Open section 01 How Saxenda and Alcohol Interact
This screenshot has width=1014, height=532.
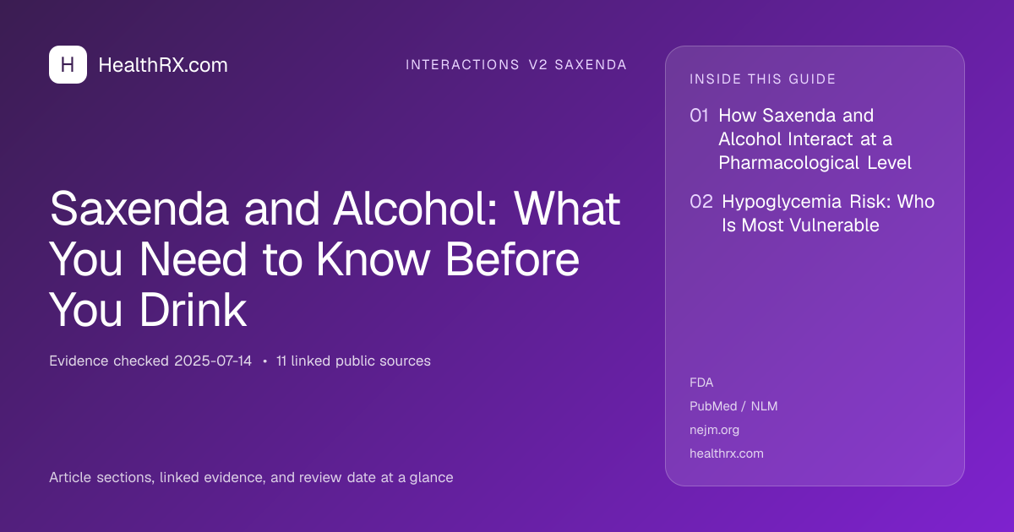801,138
